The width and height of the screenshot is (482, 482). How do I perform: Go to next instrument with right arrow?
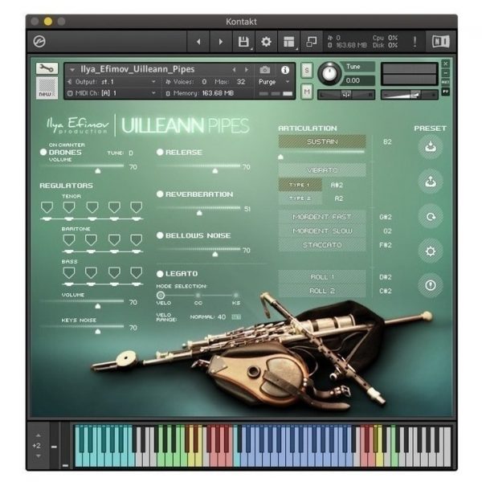click(220, 42)
